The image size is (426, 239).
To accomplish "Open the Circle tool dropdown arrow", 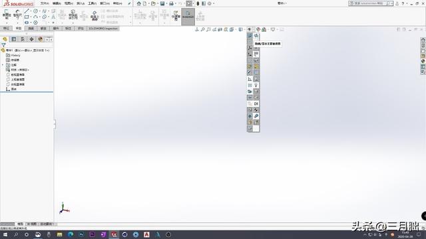I will [40, 11].
